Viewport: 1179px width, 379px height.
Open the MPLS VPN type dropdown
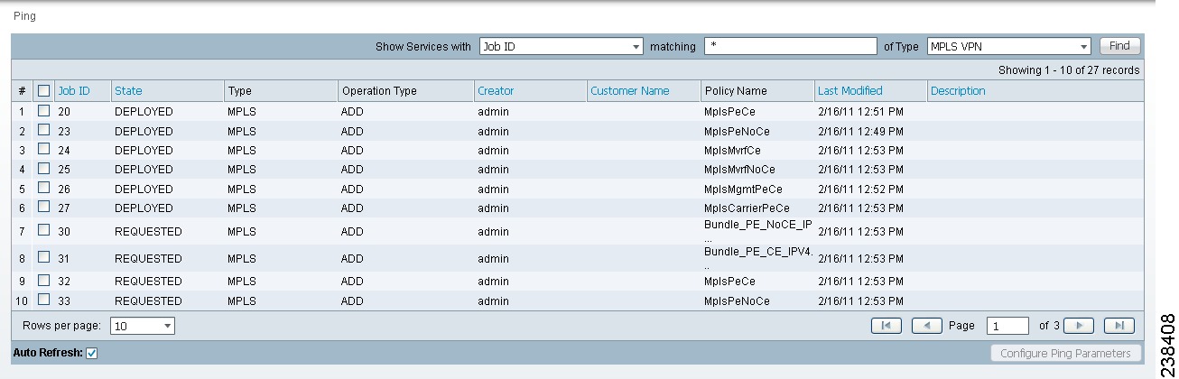(x=1009, y=47)
